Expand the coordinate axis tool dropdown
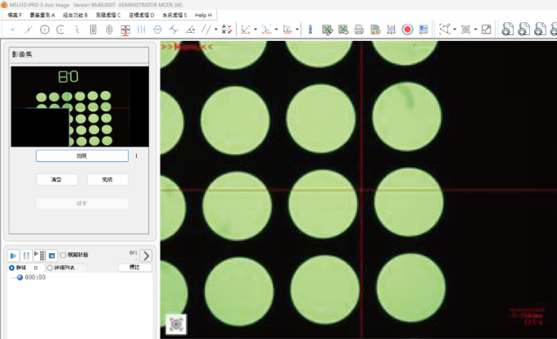This screenshot has height=339, width=557. point(256,29)
